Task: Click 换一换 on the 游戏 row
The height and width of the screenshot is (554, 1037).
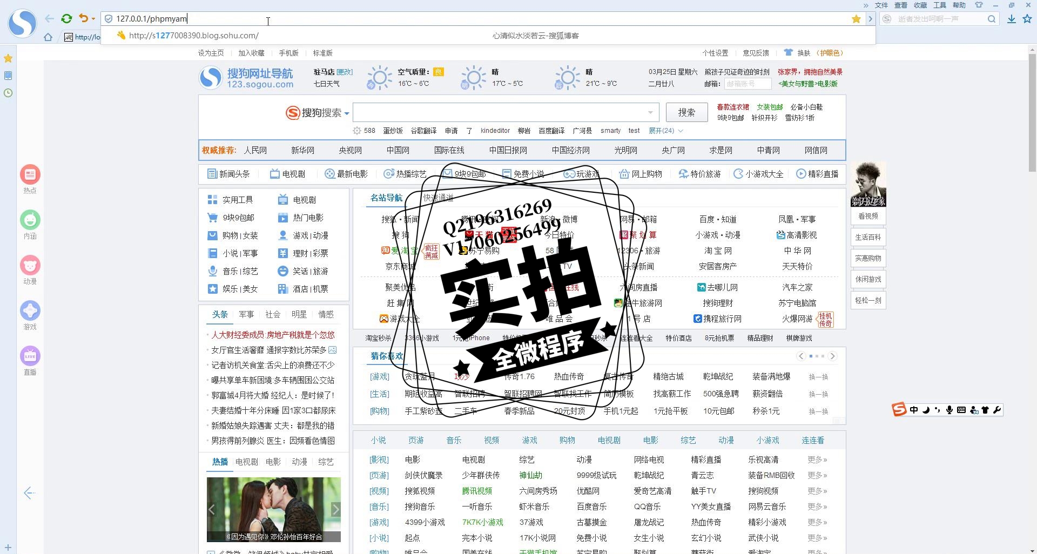Action: pyautogui.click(x=818, y=377)
